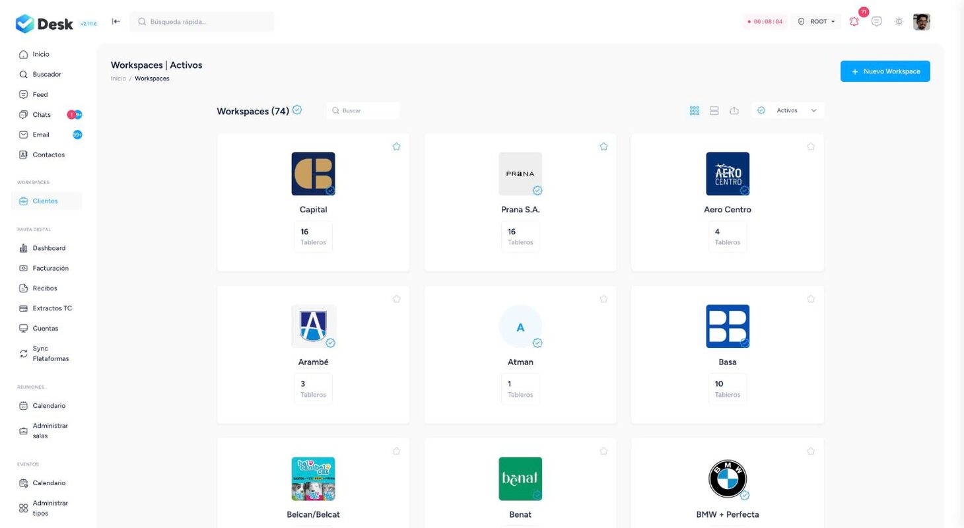Open the ROOT role dropdown
Viewport: 964px width, 528px height.
point(817,22)
